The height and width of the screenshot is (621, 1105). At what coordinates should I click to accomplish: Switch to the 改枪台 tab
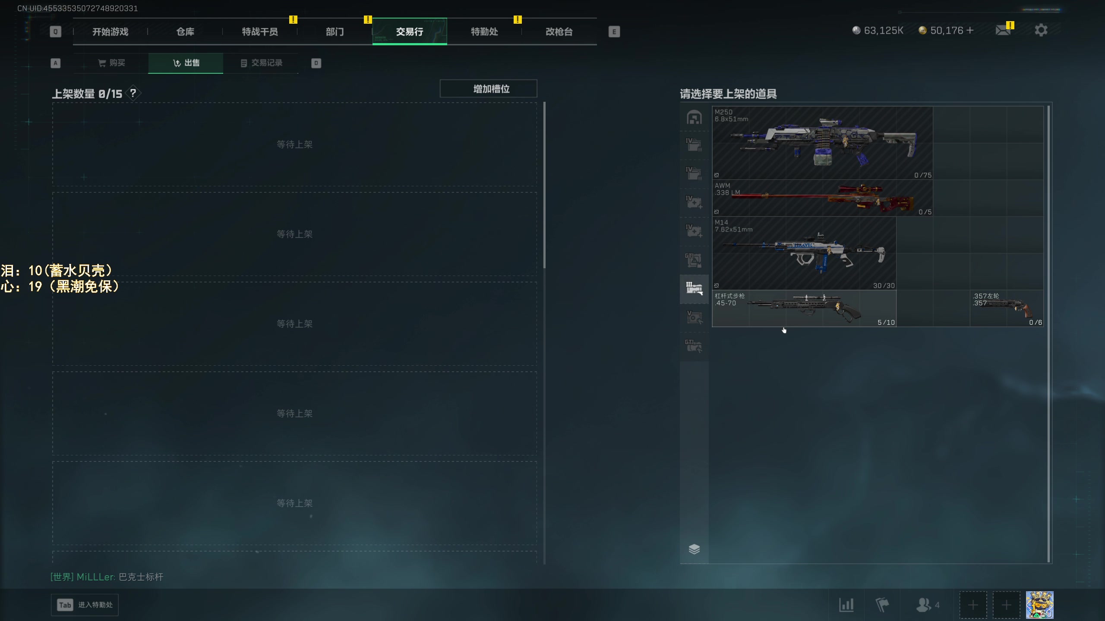pyautogui.click(x=559, y=31)
